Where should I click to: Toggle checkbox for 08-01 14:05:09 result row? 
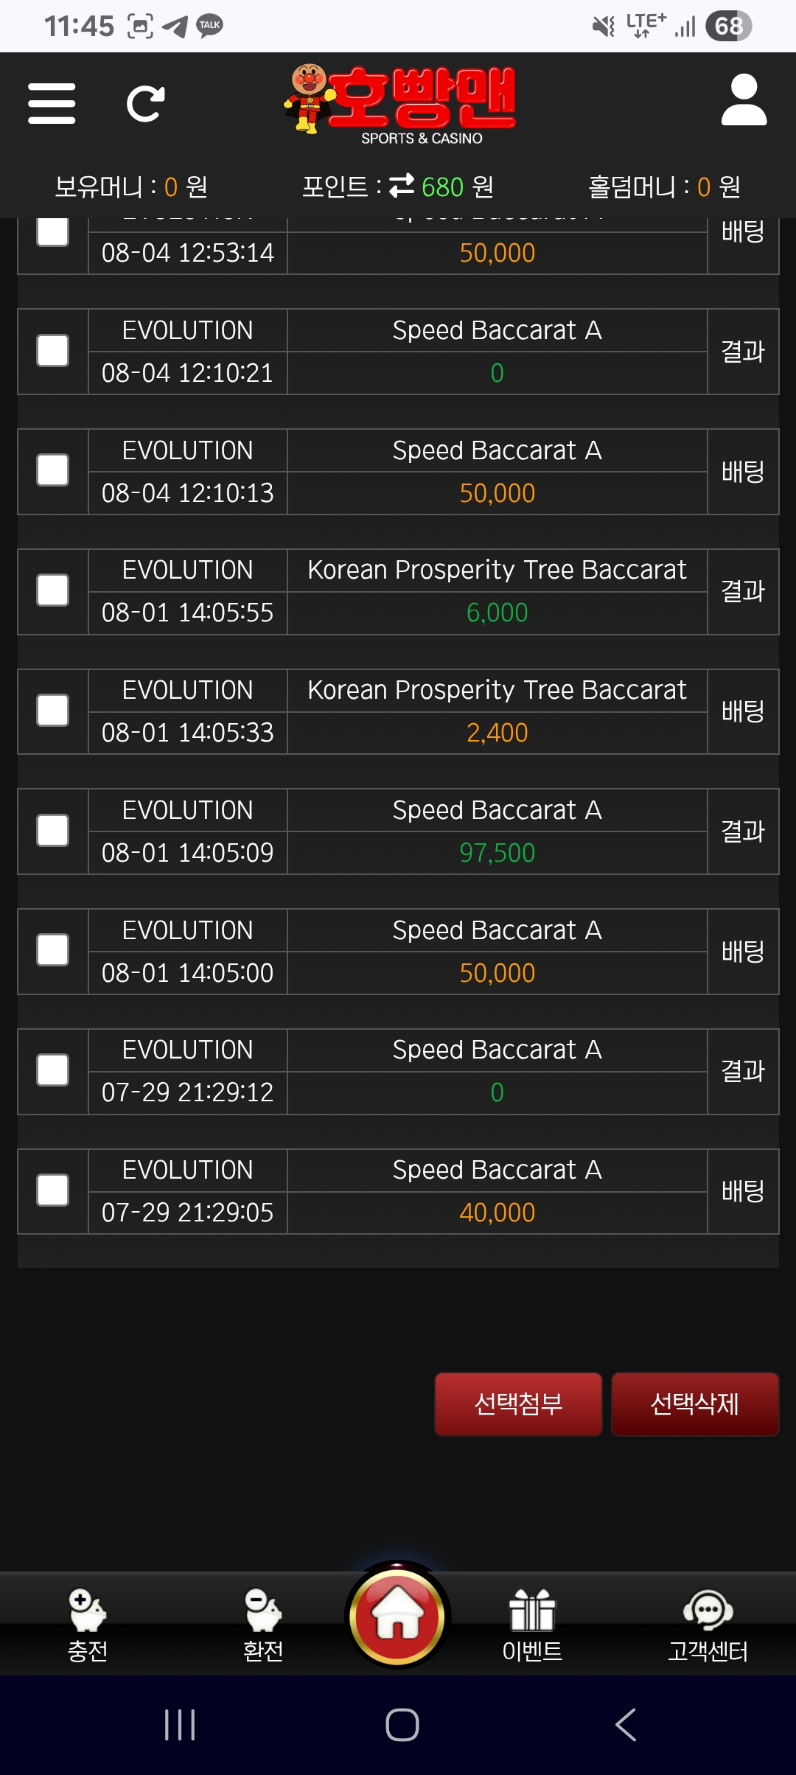click(53, 831)
